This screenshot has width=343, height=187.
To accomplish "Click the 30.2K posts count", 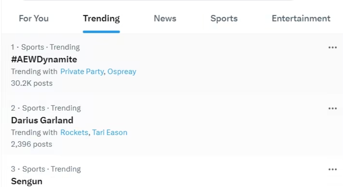I will click(32, 83).
